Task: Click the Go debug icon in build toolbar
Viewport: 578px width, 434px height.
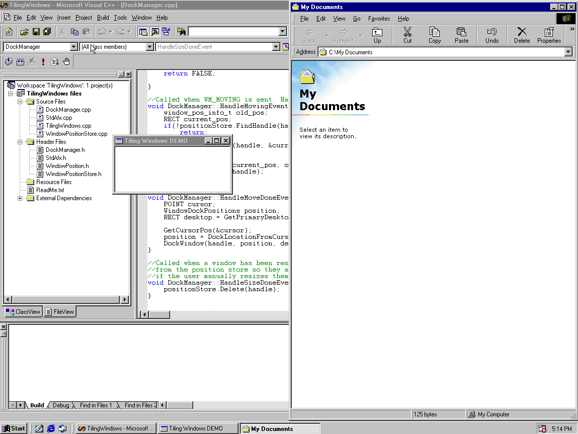Action: 55,62
